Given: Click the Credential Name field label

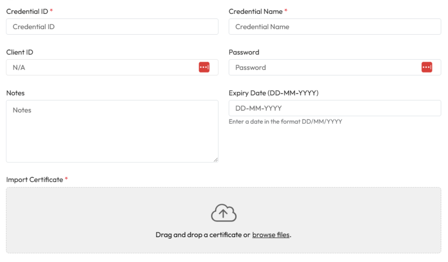Looking at the screenshot, I should [x=256, y=11].
